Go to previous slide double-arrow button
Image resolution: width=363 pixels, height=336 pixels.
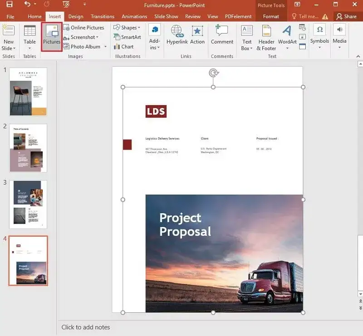tap(360, 301)
